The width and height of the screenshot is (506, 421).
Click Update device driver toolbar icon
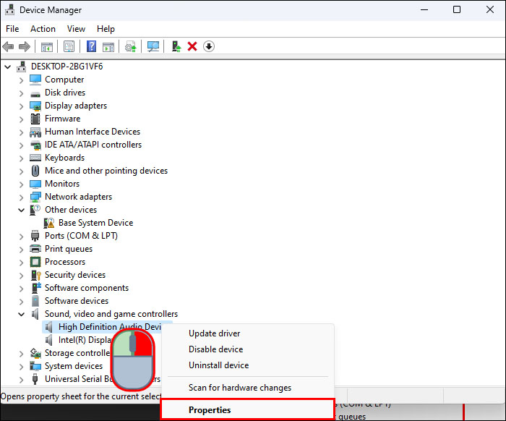[131, 46]
